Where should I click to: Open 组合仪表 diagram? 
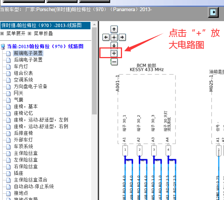[23, 73]
